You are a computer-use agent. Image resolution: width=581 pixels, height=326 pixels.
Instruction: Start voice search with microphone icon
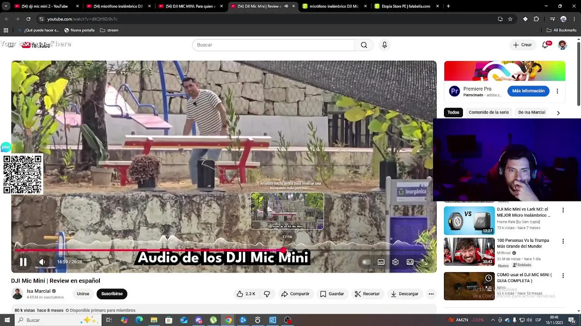pos(384,45)
